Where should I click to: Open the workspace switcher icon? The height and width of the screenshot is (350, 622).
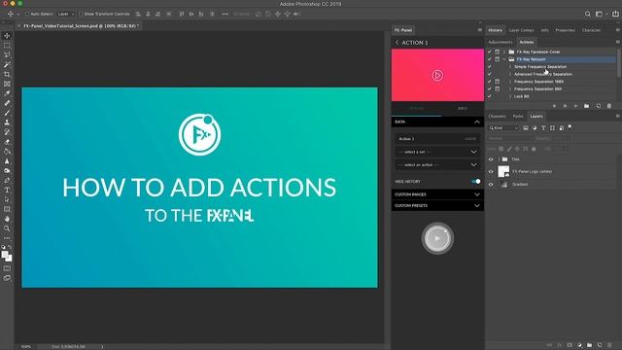click(599, 14)
